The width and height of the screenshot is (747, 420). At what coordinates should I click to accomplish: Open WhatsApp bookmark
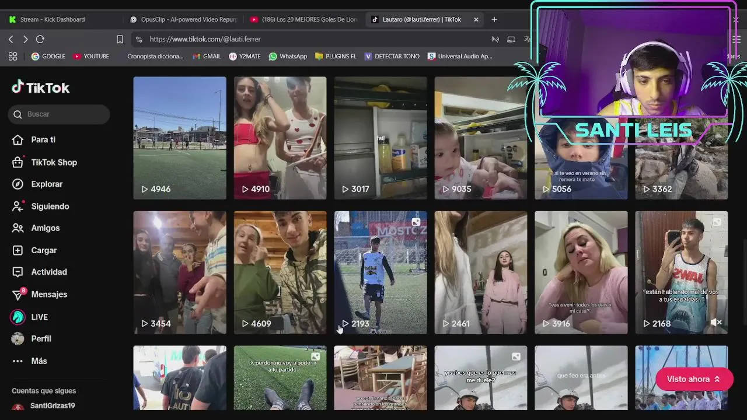tap(288, 57)
